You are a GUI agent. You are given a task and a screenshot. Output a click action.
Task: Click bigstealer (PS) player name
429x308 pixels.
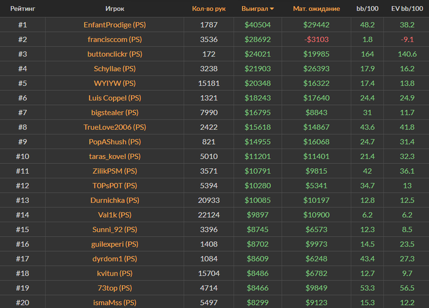pyautogui.click(x=115, y=113)
